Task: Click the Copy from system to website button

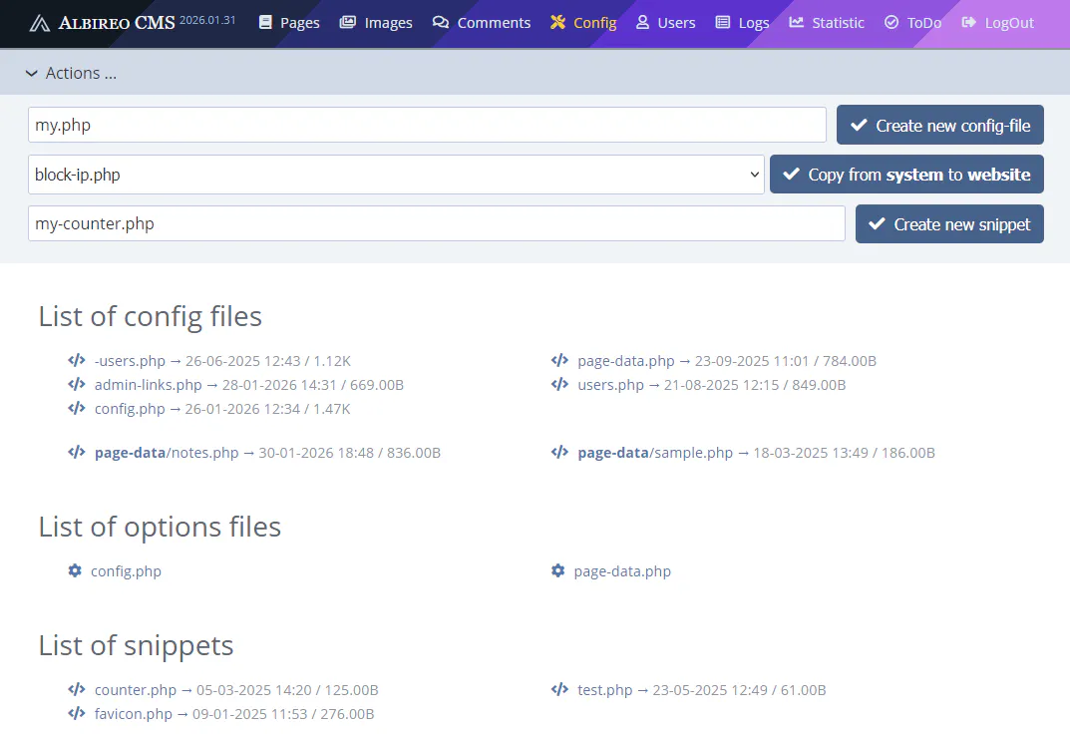Action: tap(906, 174)
